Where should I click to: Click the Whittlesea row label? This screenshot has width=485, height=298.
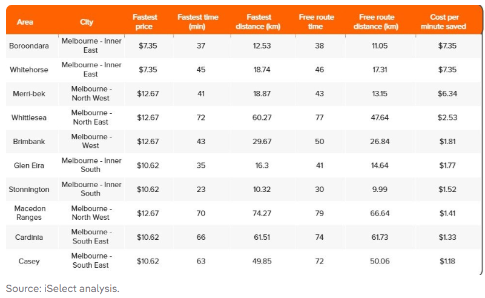tap(29, 118)
